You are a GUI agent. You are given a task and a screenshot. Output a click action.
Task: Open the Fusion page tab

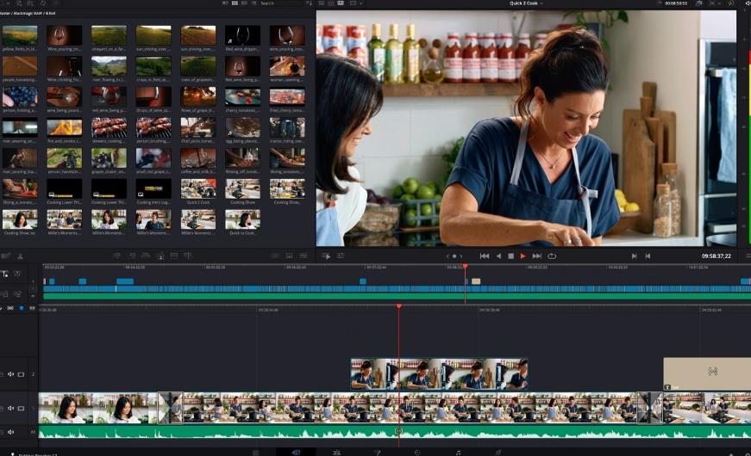coord(378,453)
